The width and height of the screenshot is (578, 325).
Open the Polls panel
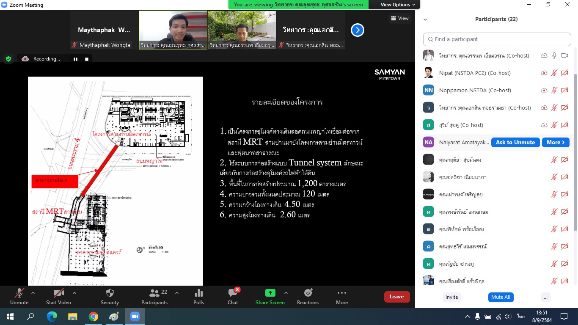tap(198, 296)
